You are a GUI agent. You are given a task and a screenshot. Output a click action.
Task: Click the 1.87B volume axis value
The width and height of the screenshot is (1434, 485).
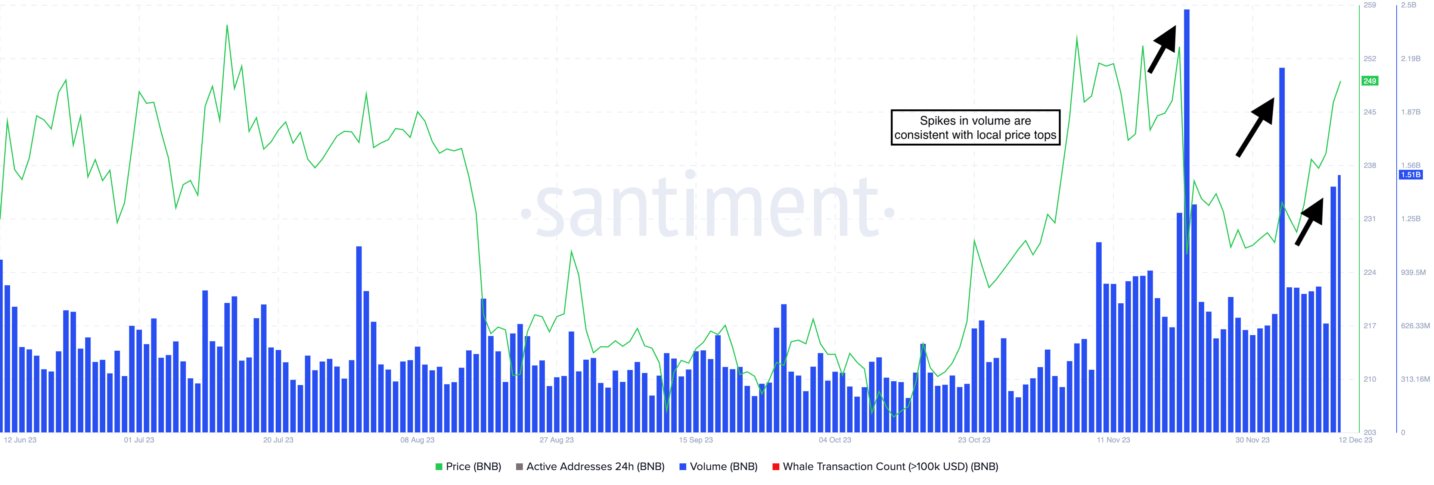(x=1410, y=112)
